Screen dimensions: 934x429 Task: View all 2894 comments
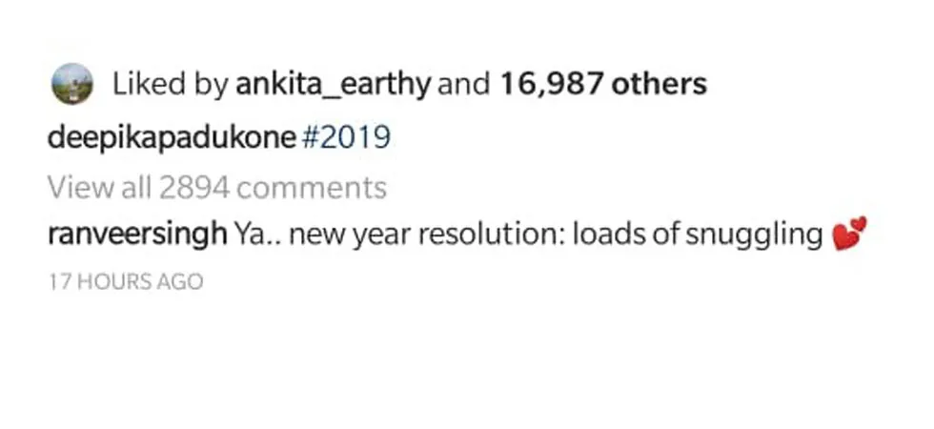(x=217, y=187)
